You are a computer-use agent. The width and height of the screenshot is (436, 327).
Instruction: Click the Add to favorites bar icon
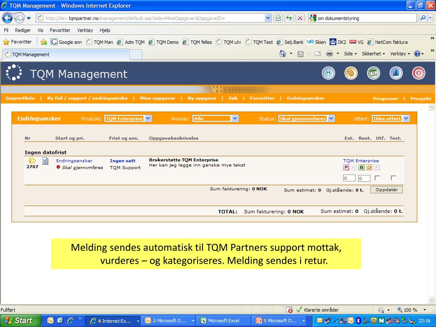click(44, 42)
